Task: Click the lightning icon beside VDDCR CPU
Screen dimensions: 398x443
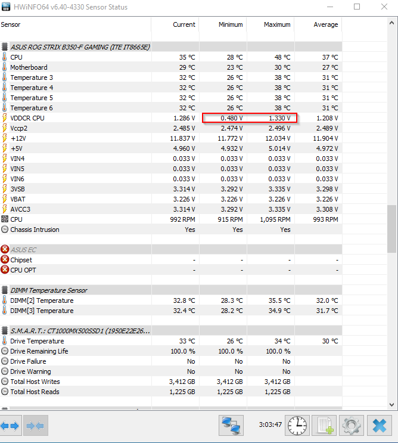Action: coord(5,118)
